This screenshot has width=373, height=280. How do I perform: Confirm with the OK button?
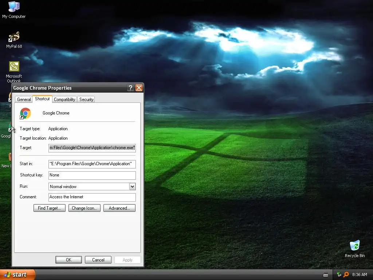click(x=68, y=260)
